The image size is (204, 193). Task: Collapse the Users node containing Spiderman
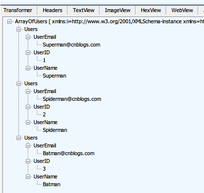(19, 83)
